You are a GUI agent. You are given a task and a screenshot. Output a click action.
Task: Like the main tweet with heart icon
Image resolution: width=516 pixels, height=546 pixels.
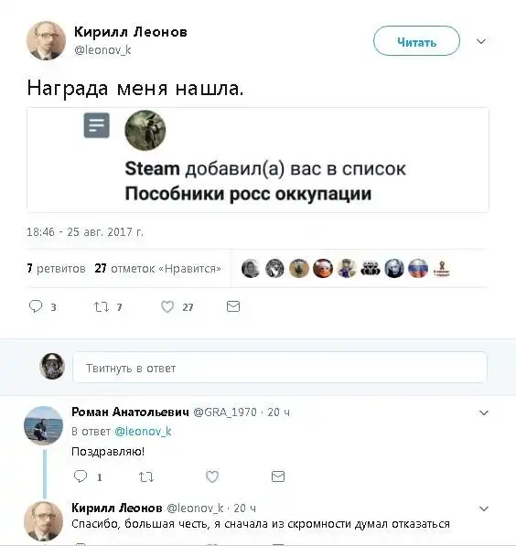click(x=167, y=306)
